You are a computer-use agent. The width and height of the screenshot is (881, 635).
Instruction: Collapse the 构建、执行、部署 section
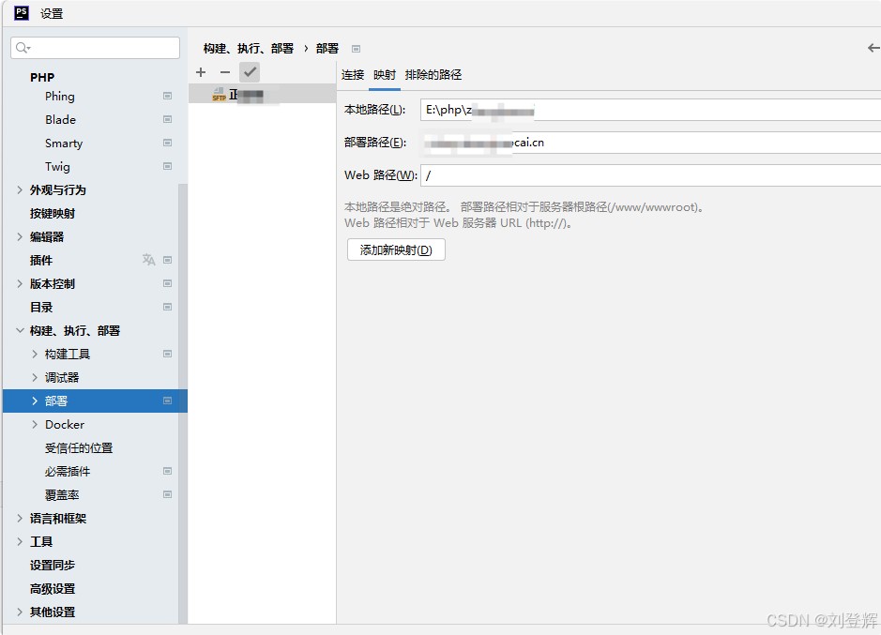20,330
